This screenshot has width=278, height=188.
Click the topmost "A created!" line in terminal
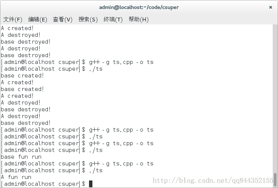coord(17,28)
